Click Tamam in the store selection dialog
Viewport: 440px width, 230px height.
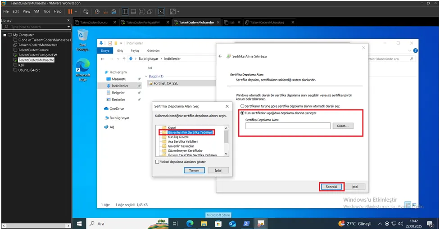click(x=194, y=171)
